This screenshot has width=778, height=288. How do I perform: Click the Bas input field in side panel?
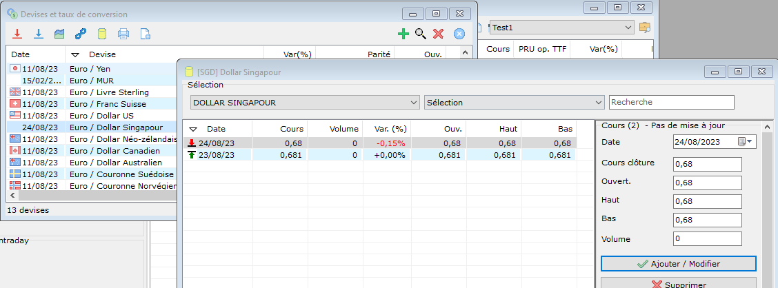point(708,220)
